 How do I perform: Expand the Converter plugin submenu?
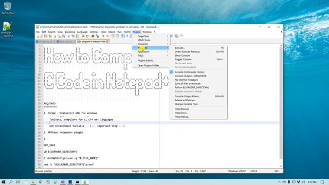[151, 44]
